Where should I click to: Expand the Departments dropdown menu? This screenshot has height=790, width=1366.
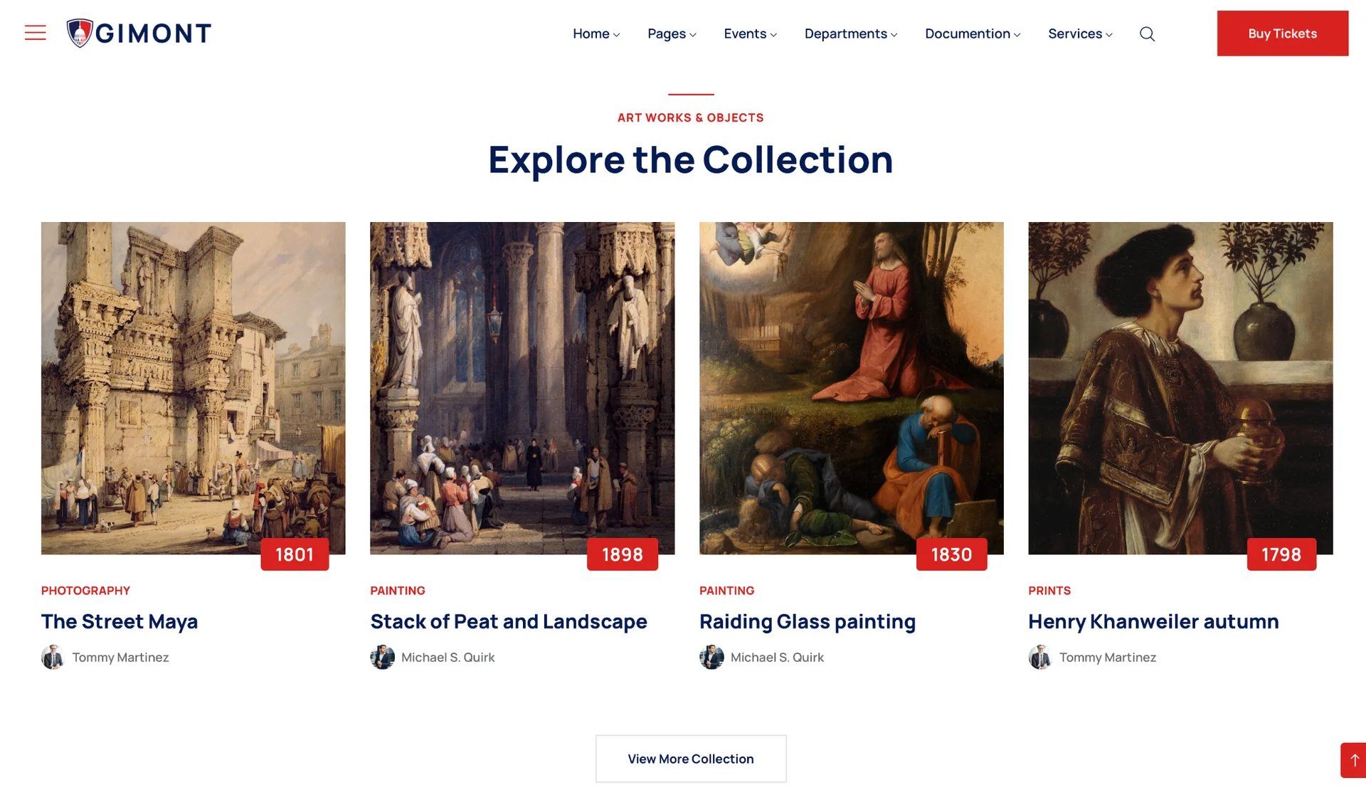tap(851, 33)
